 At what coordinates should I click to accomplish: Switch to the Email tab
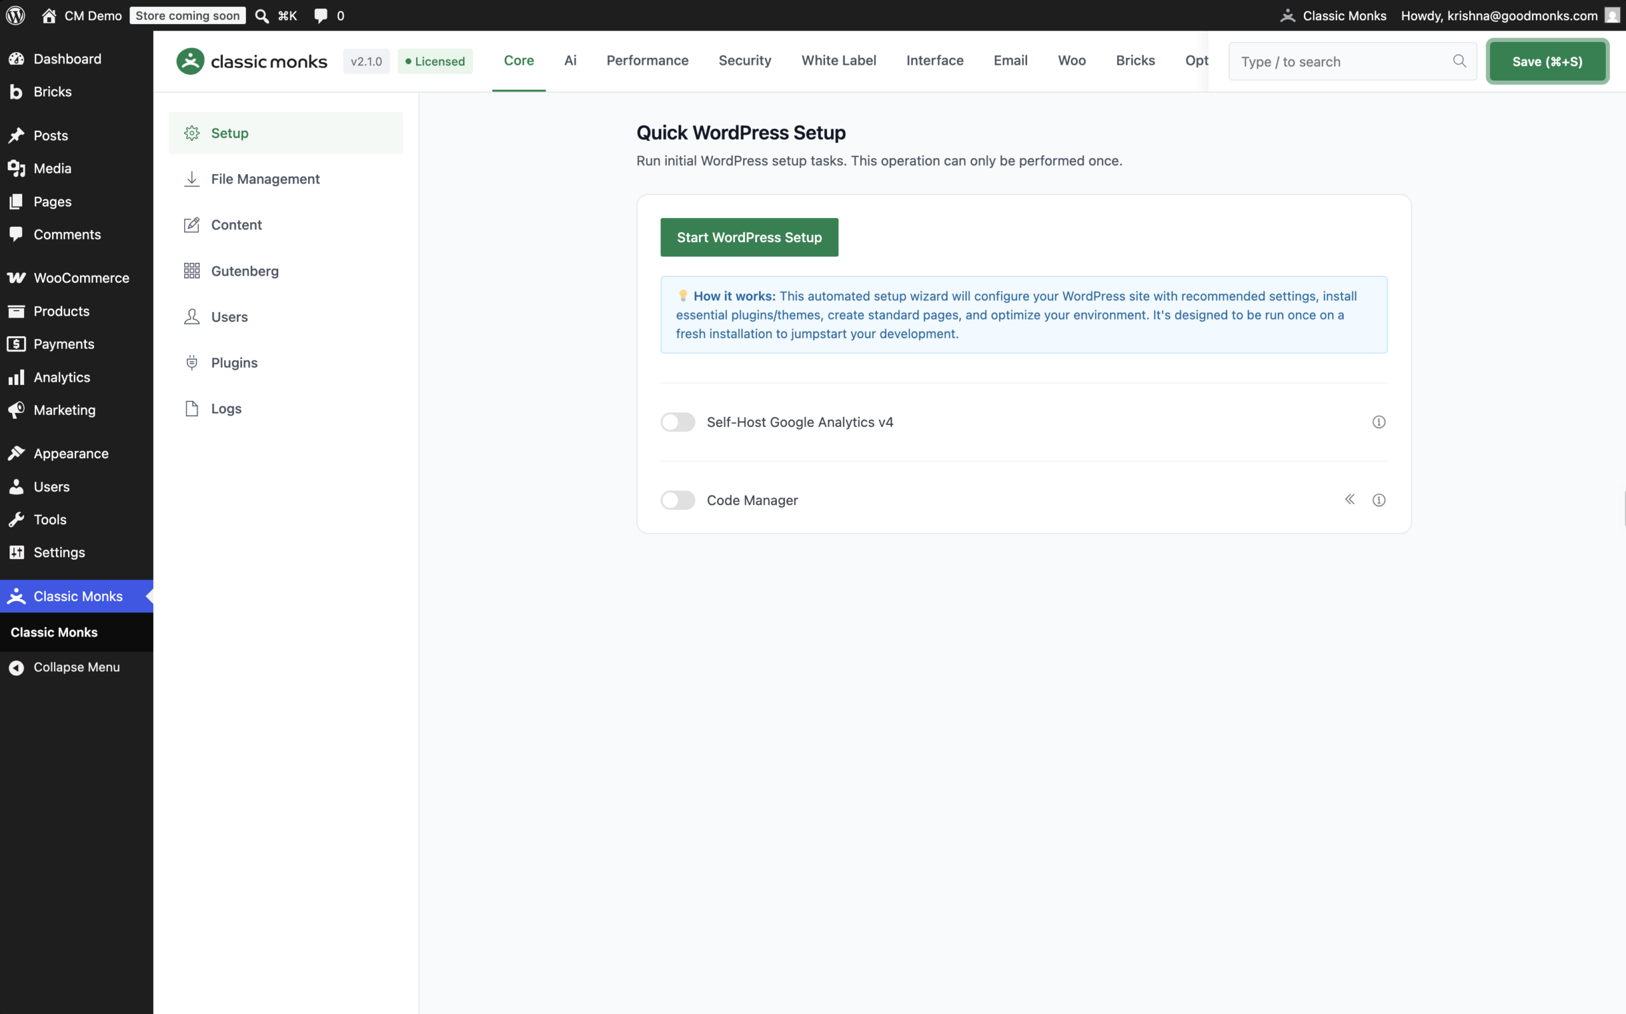click(x=1010, y=60)
